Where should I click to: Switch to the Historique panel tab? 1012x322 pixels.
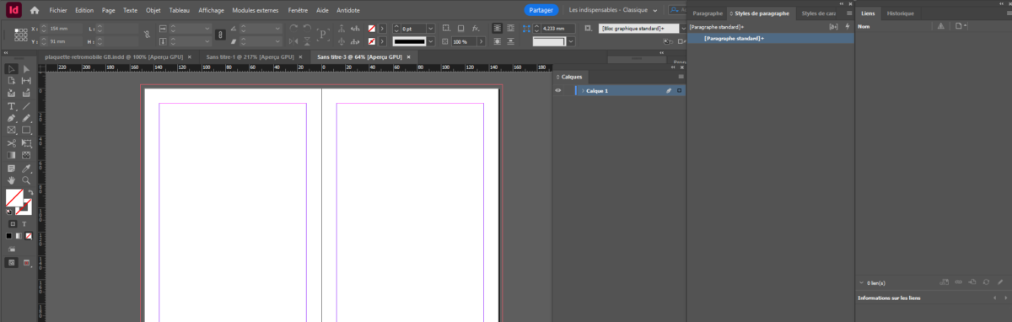point(900,14)
